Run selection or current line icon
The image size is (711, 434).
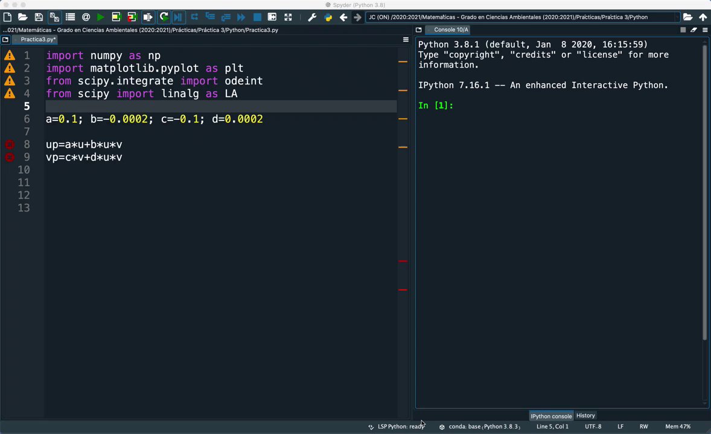pyautogui.click(x=148, y=17)
